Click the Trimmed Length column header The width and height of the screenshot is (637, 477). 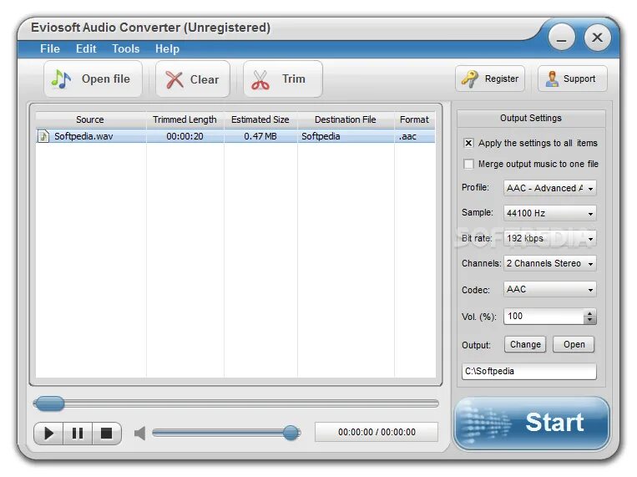click(185, 119)
